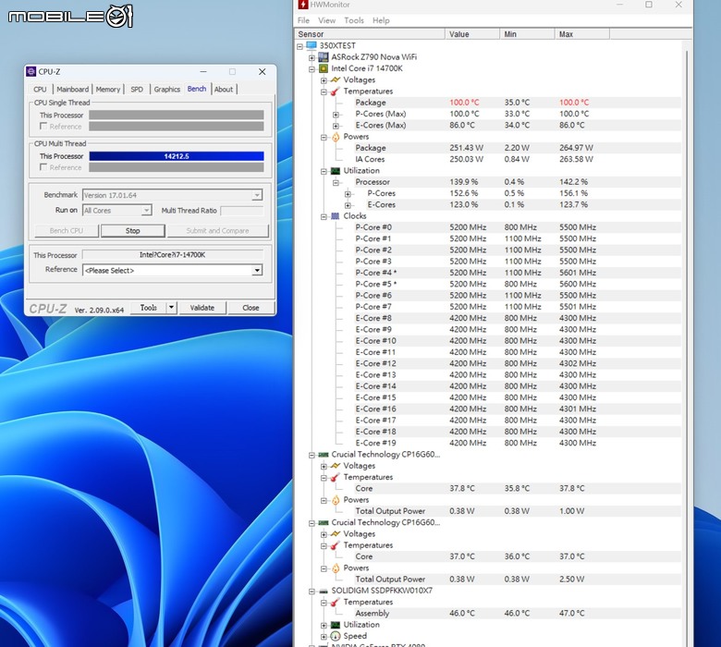Click the Tools button in CPU-Z
The height and width of the screenshot is (647, 721).
149,308
